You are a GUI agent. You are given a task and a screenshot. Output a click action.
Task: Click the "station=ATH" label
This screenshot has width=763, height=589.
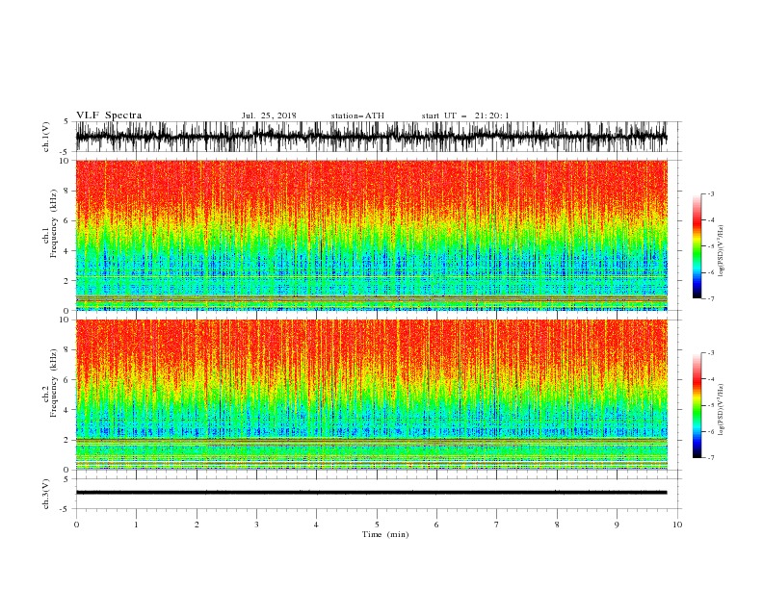[357, 115]
